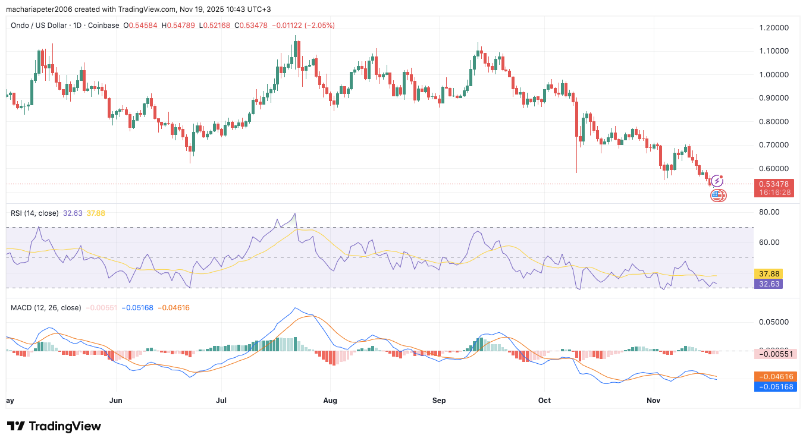The width and height of the screenshot is (806, 444).
Task: Click the purple lightning event icon on the chart
Action: pos(718,180)
